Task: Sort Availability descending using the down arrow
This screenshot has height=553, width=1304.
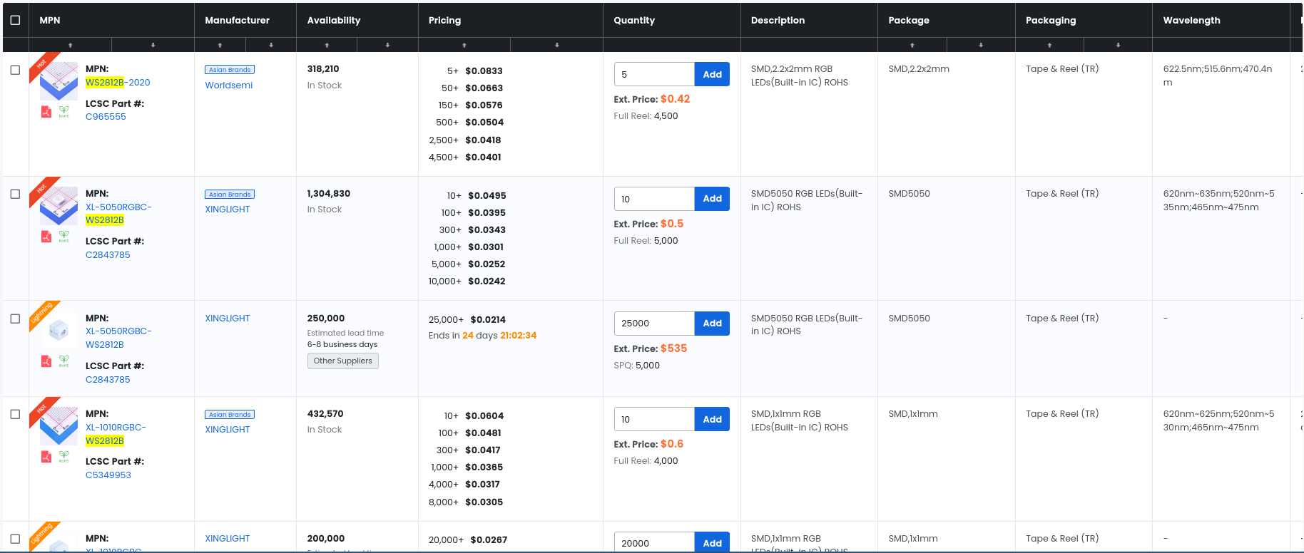Action: pyautogui.click(x=387, y=45)
